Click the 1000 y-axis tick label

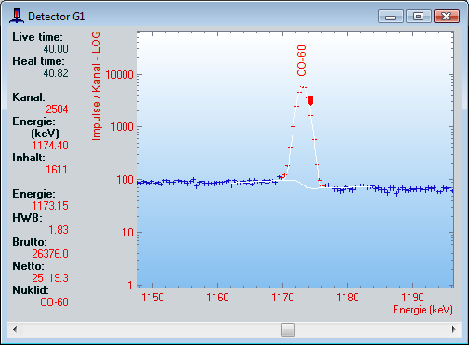click(122, 127)
